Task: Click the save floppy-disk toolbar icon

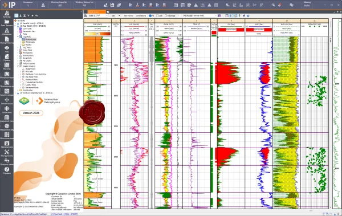Action: [112, 5]
